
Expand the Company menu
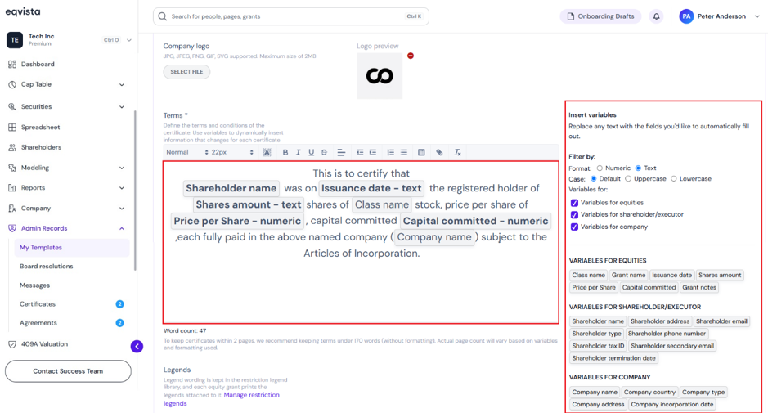click(122, 209)
